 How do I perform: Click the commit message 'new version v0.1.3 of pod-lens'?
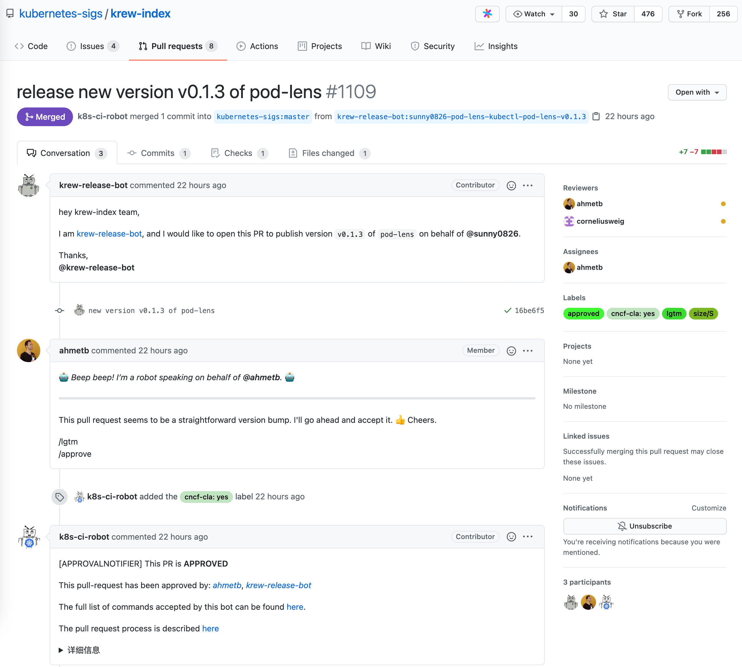151,310
